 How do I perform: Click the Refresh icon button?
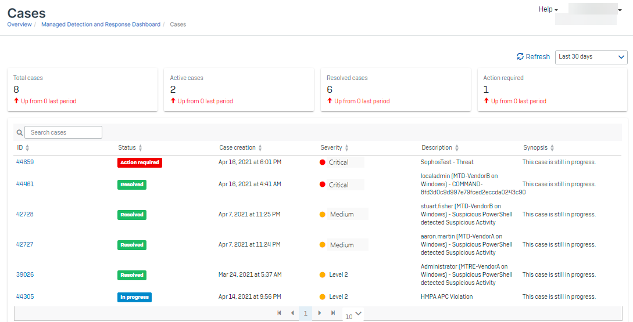[x=520, y=57]
